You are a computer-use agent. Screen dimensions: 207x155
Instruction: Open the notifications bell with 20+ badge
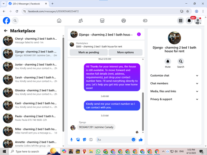(x=189, y=21)
